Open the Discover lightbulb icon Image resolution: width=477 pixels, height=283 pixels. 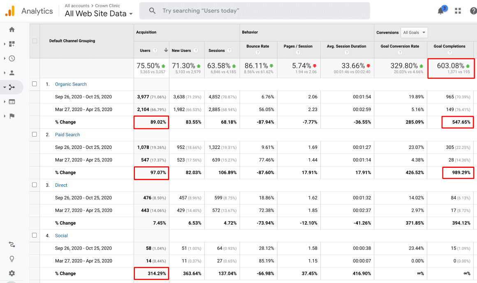click(12, 259)
